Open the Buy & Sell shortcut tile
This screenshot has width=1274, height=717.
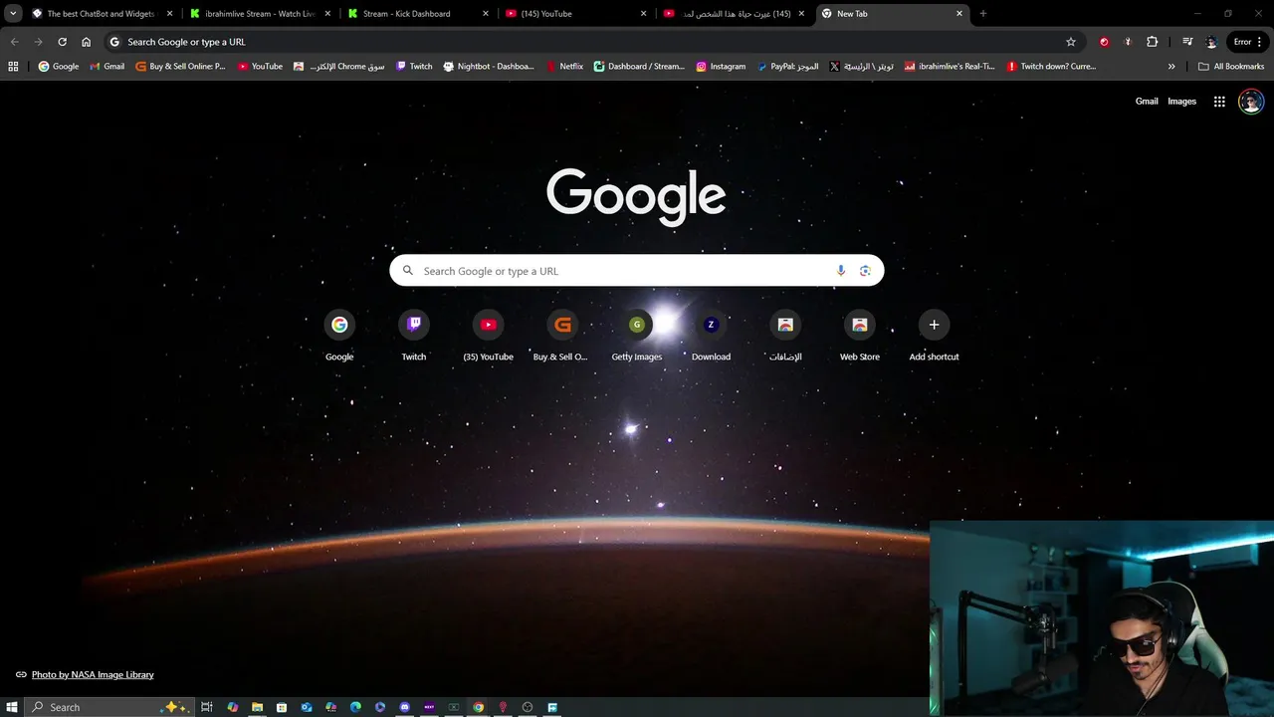coord(562,336)
